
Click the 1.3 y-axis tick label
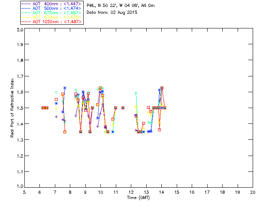20,140
